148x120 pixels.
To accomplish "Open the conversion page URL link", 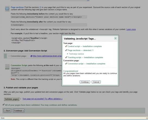I will [47, 56].
